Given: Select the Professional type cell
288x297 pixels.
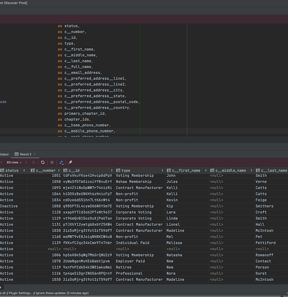Looking at the screenshot, I should pos(129,273).
